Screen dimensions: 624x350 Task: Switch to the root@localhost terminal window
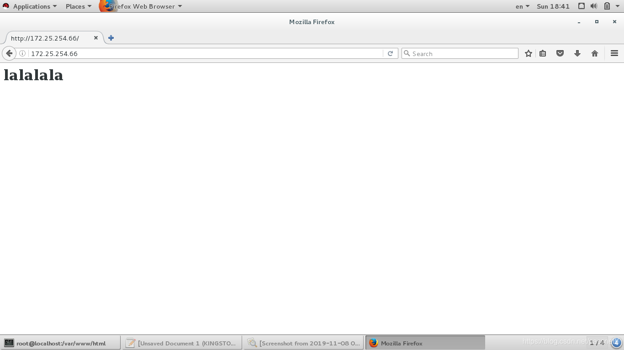click(x=61, y=343)
